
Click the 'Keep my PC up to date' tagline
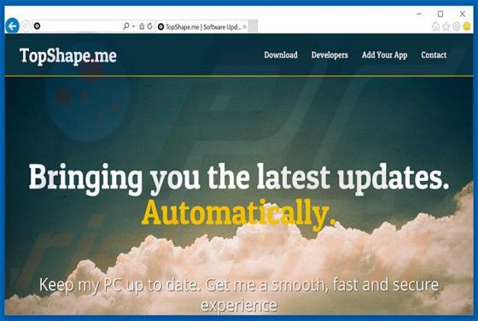click(239, 295)
